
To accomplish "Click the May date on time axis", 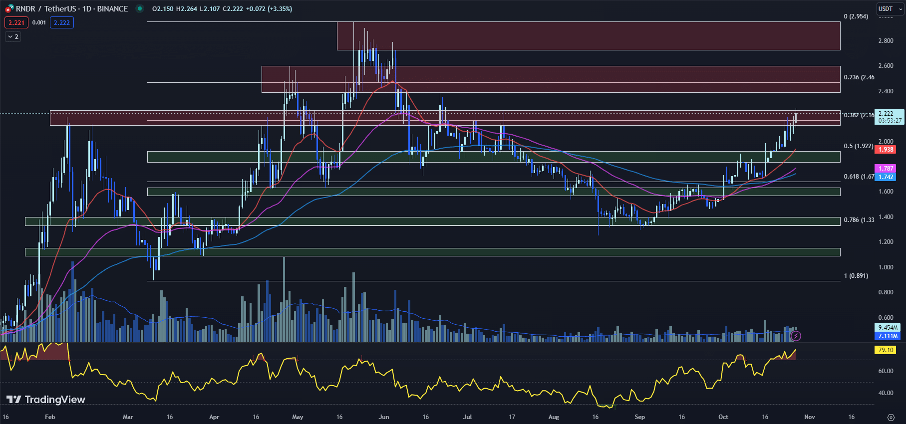I will tap(298, 417).
